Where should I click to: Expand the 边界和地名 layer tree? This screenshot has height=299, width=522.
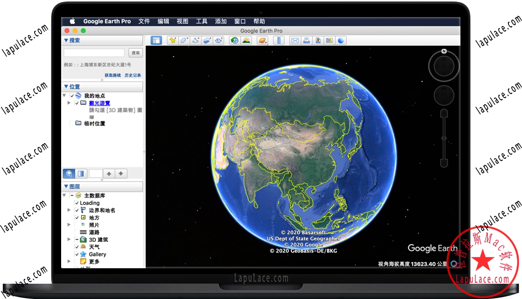pos(69,210)
